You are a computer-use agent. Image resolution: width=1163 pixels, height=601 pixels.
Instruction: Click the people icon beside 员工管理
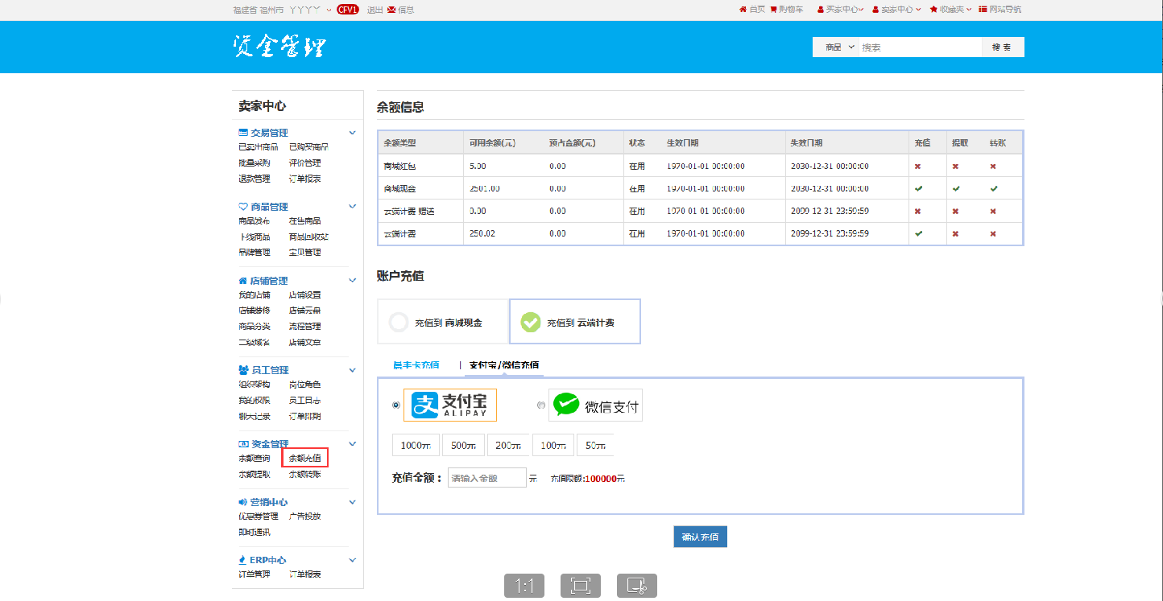coord(243,370)
